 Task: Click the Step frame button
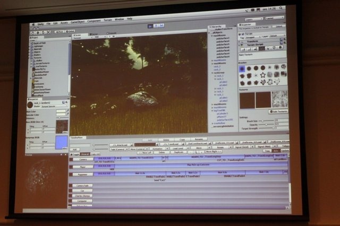(x=161, y=26)
